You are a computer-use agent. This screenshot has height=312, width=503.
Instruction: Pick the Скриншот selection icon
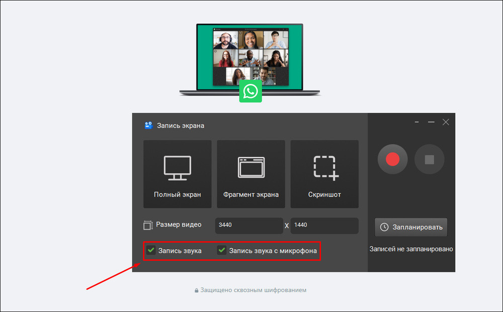(x=326, y=168)
